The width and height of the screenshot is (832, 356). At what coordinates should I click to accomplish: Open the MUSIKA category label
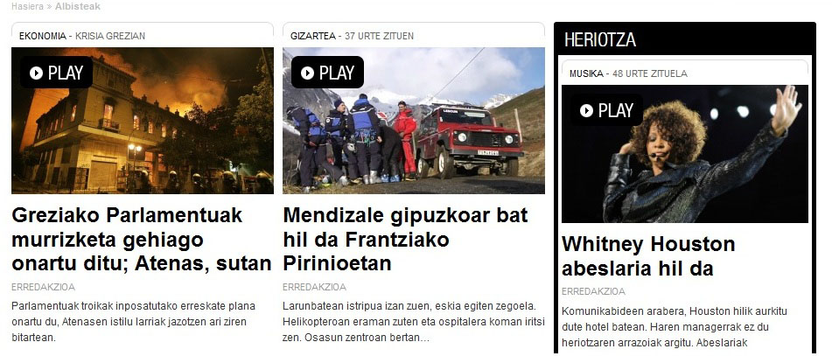click(x=586, y=73)
